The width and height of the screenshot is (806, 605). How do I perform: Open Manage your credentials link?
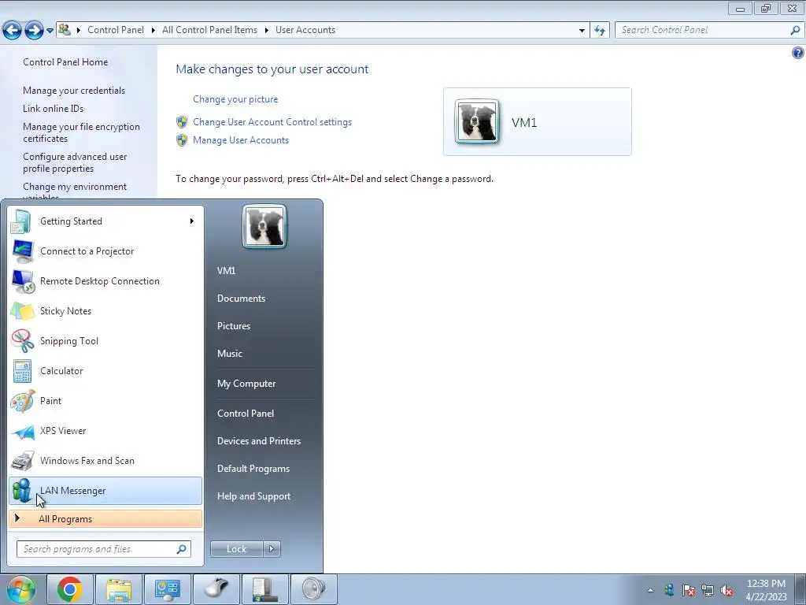tap(74, 91)
